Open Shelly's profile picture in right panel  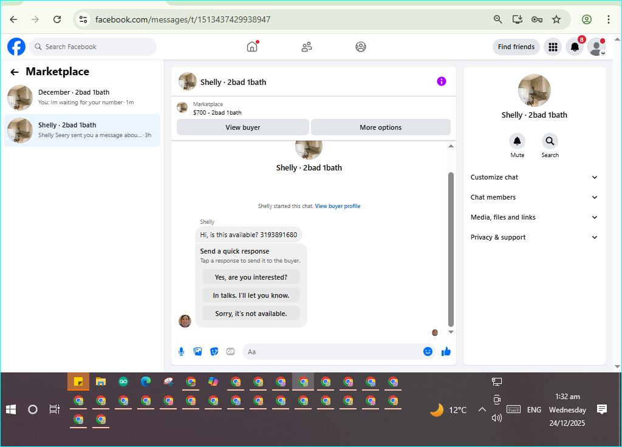point(534,90)
